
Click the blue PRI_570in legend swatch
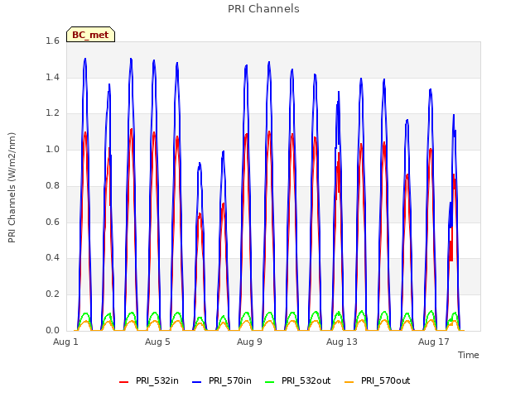pos(197,382)
